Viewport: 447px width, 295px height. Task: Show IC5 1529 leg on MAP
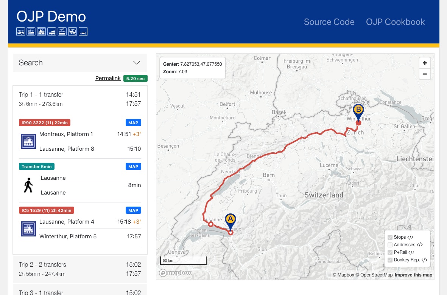[133, 210]
